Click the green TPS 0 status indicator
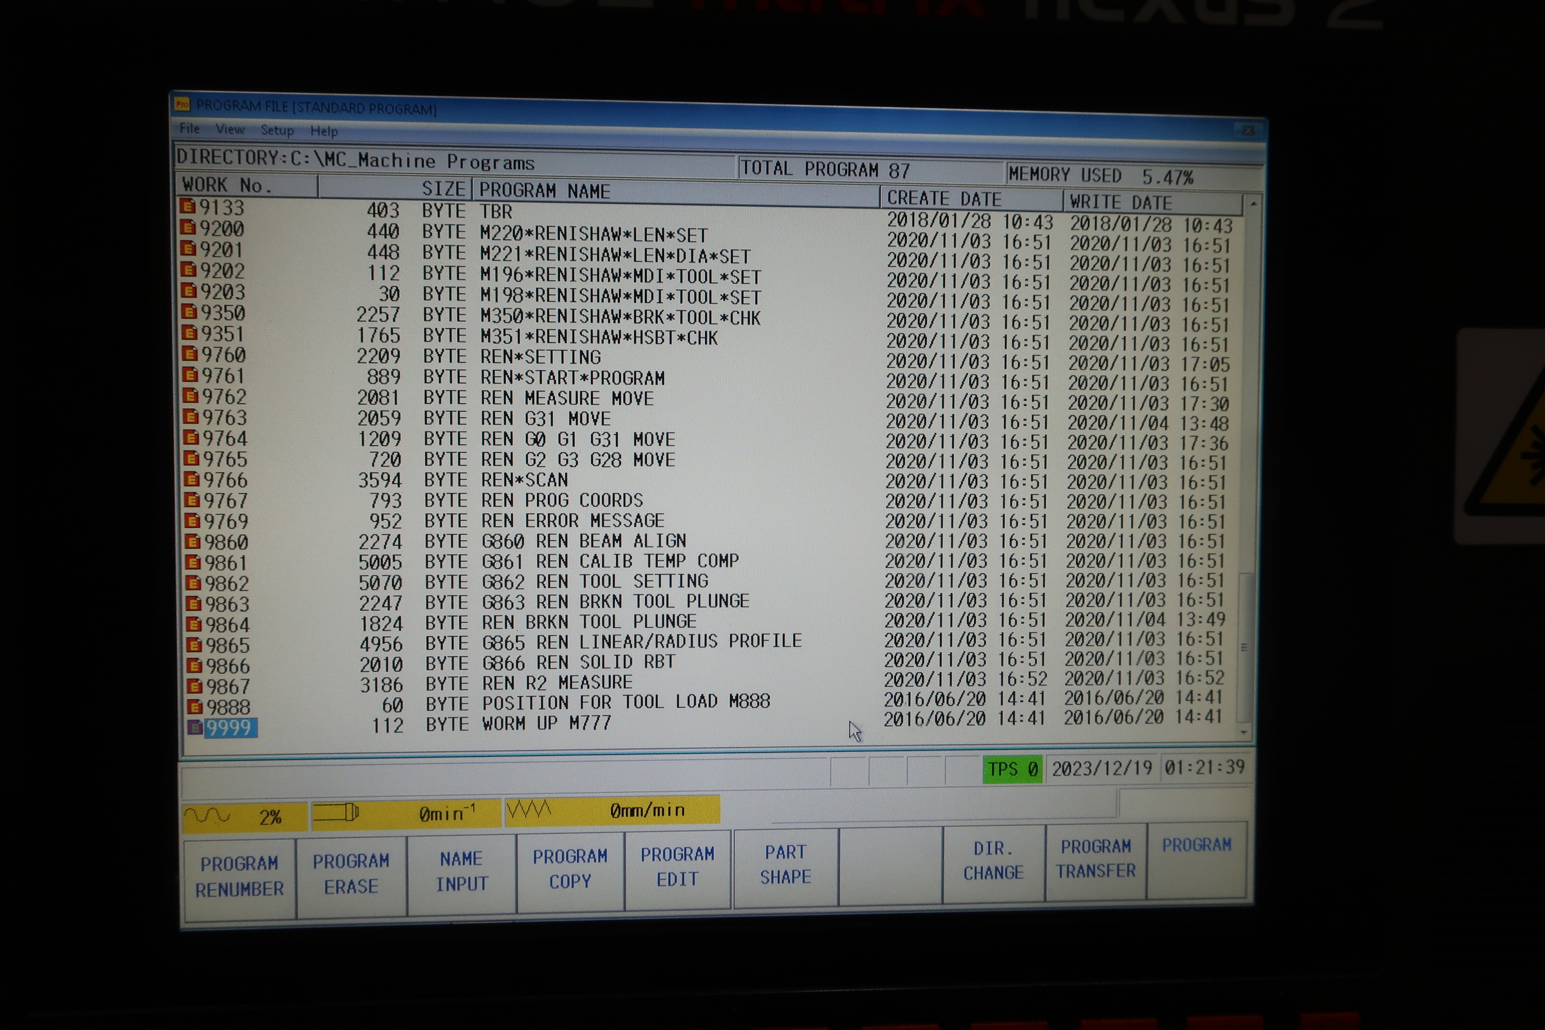1545x1030 pixels. 1011,769
